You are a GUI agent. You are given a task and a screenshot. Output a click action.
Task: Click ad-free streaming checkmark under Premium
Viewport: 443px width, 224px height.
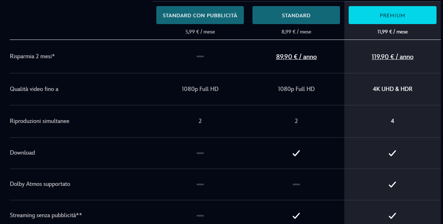pyautogui.click(x=392, y=216)
